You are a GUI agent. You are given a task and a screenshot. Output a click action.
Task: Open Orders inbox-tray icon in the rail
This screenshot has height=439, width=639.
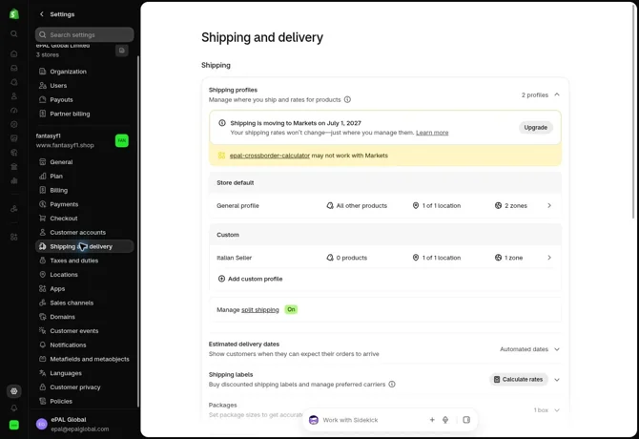coord(14,68)
